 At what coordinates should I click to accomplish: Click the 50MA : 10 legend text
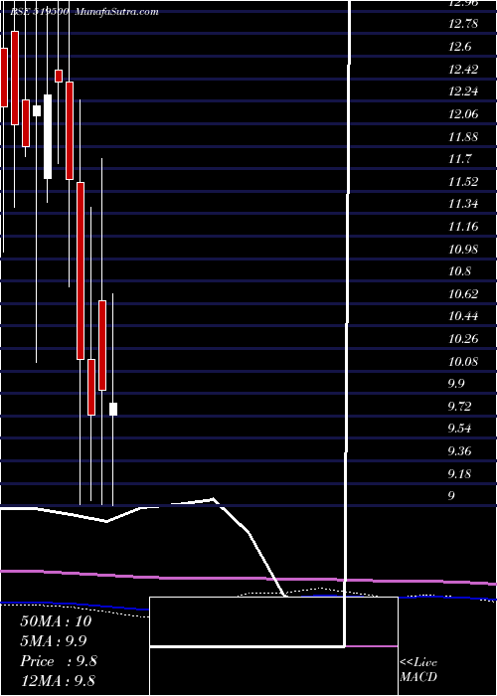point(56,621)
